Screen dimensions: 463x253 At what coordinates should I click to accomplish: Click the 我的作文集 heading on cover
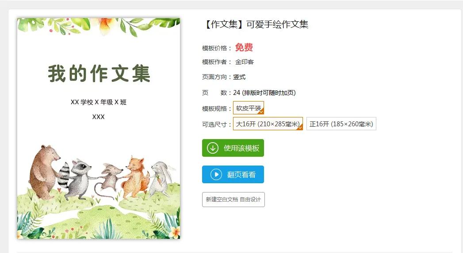pyautogui.click(x=99, y=73)
